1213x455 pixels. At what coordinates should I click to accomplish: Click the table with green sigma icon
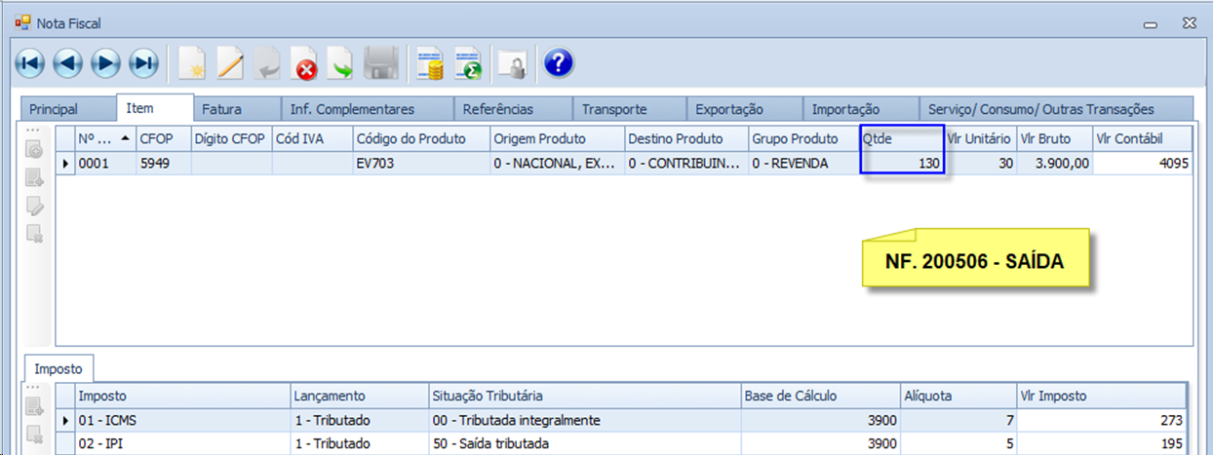coord(468,64)
